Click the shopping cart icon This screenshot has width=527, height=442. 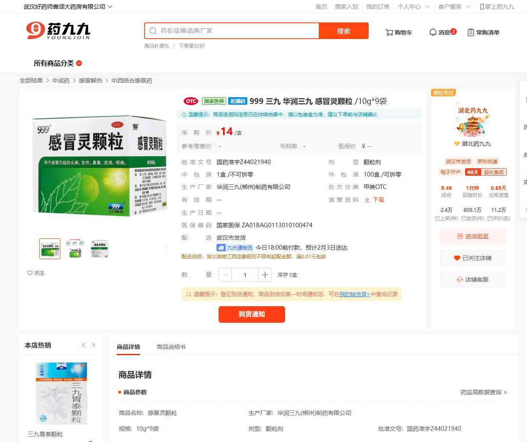coord(389,32)
